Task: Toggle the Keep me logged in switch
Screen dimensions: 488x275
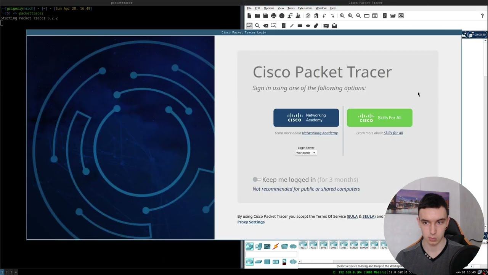Action: [257, 180]
